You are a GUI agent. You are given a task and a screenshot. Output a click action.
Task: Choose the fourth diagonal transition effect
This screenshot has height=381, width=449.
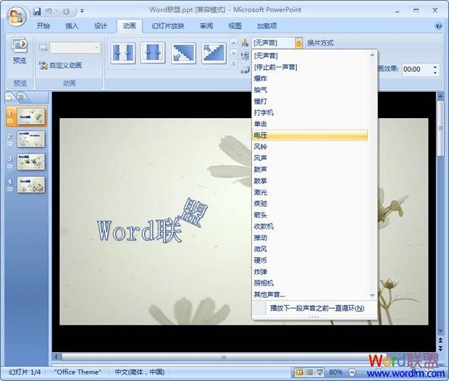click(214, 53)
